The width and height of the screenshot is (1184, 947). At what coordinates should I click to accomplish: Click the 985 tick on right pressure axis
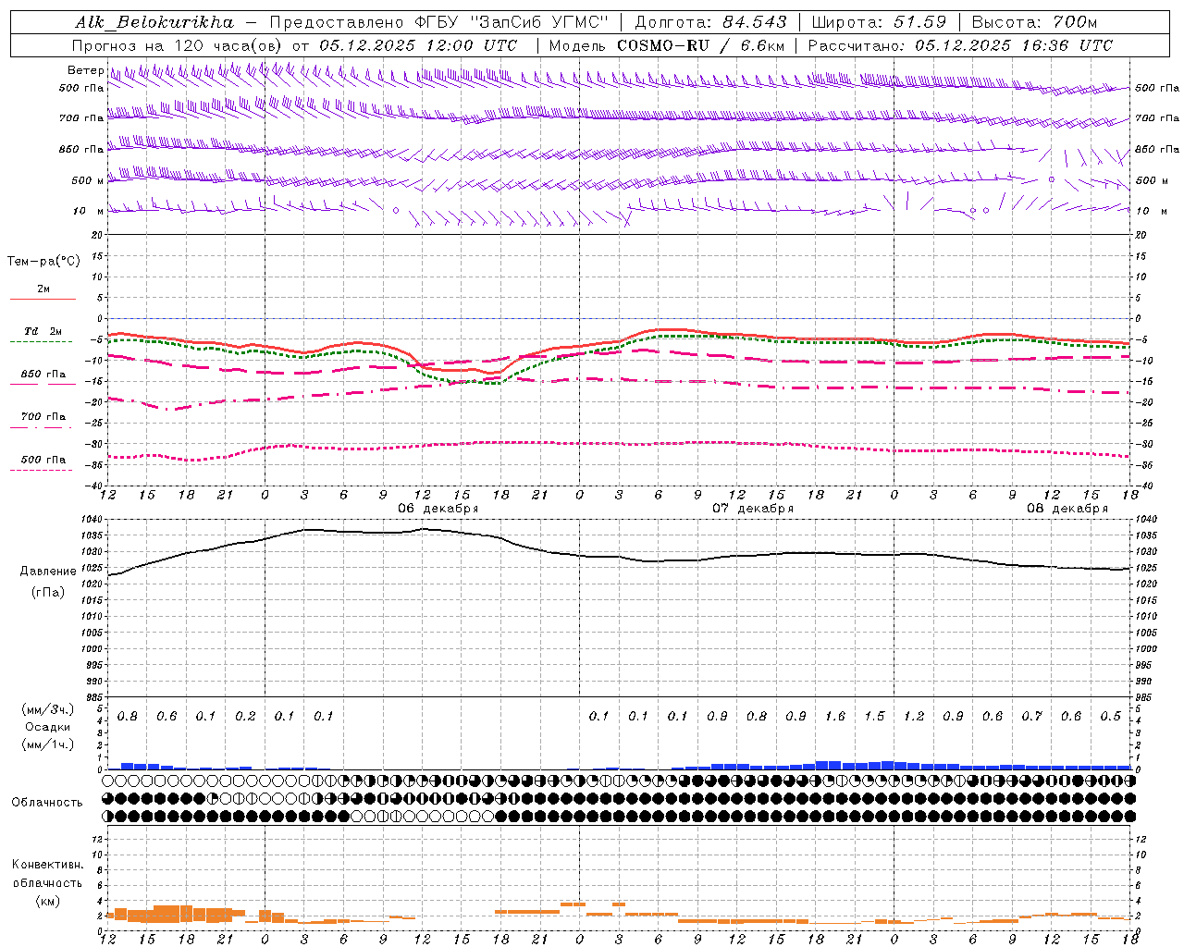1145,697
